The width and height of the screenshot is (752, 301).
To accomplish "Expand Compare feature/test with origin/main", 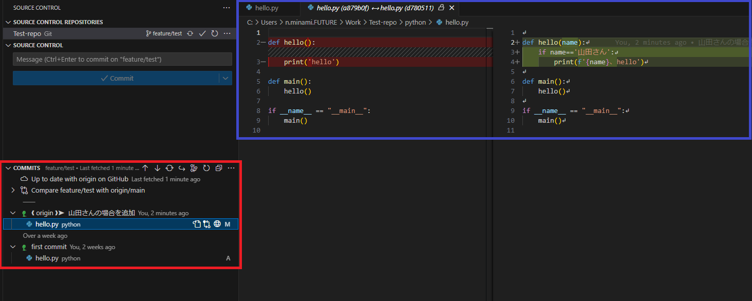I will coord(12,190).
